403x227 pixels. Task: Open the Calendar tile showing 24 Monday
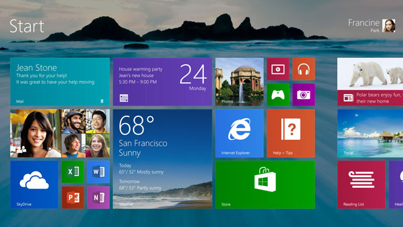[163, 81]
